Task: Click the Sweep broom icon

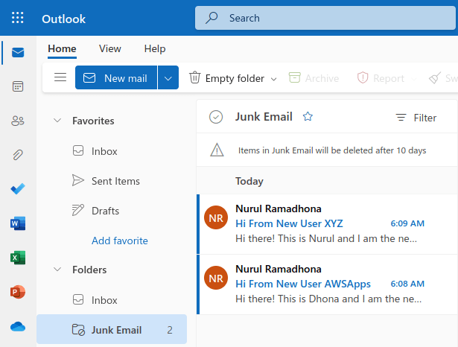Action: (x=435, y=78)
